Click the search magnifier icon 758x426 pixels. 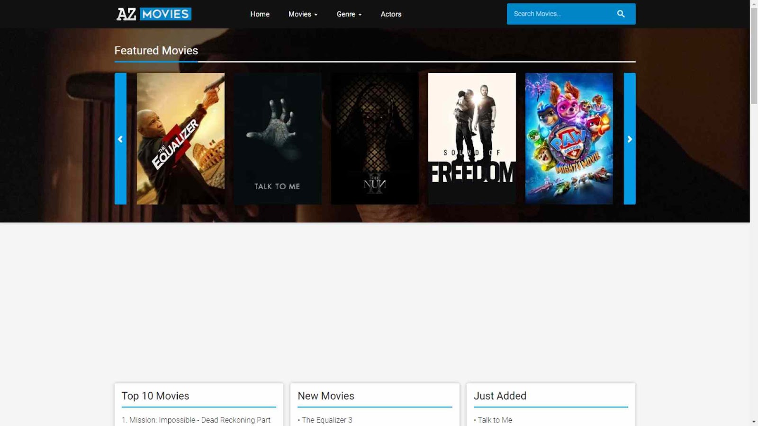point(621,14)
